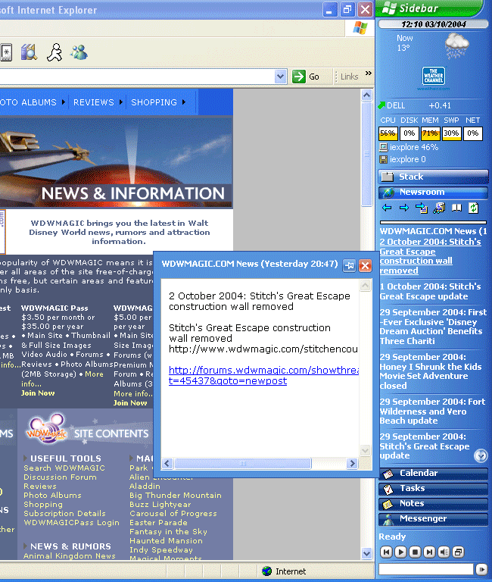Screen dimensions: 492x582
Task: Open the Weather Channel logo
Action: point(433,78)
